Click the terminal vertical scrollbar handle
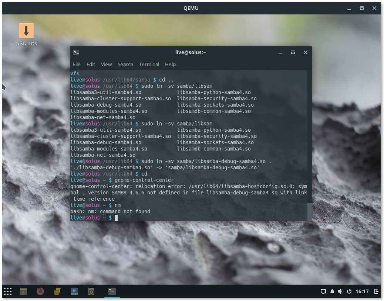The image size is (384, 301). [x=310, y=212]
